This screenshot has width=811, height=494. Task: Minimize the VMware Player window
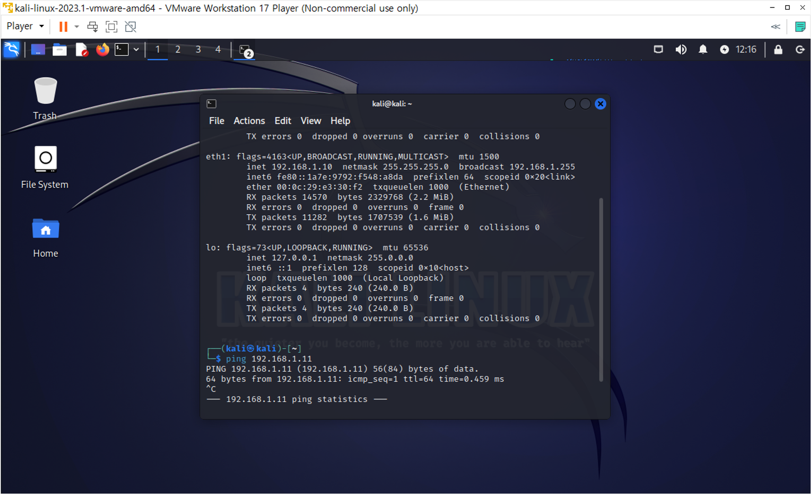click(772, 8)
